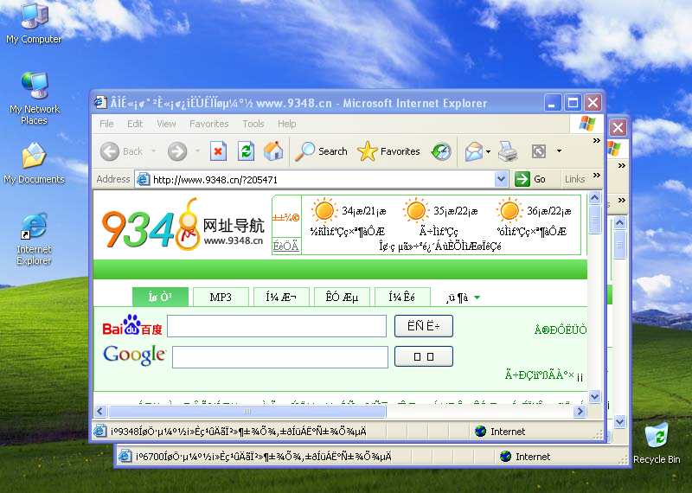Expand the toolbar overflow chevron
Image resolution: width=692 pixels, height=493 pixels.
pos(597,141)
